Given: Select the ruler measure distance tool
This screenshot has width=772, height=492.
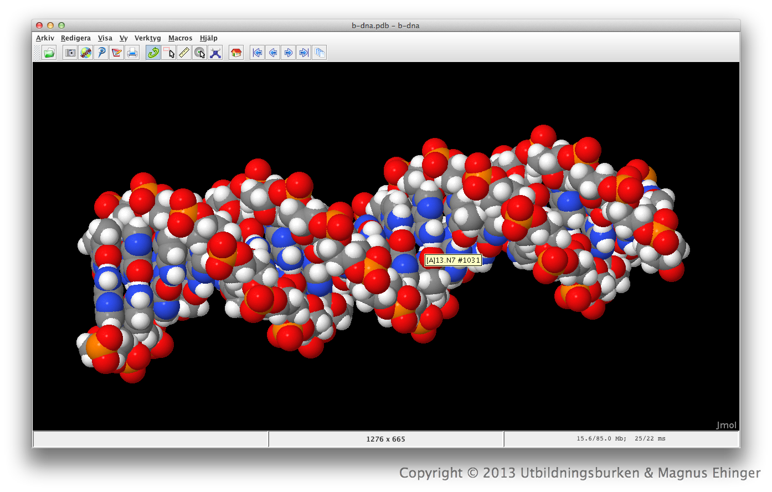Looking at the screenshot, I should point(184,53).
